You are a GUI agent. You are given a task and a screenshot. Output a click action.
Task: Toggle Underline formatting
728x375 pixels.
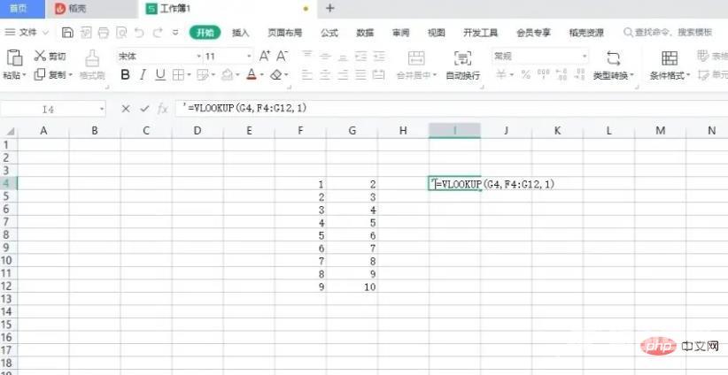tap(161, 75)
